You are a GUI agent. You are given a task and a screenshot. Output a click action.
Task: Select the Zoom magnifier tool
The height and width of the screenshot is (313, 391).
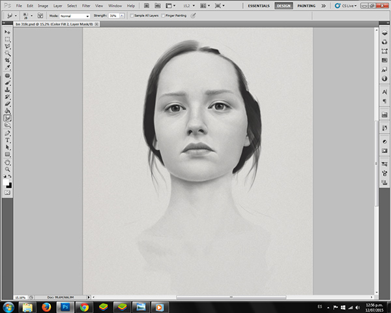click(7, 169)
